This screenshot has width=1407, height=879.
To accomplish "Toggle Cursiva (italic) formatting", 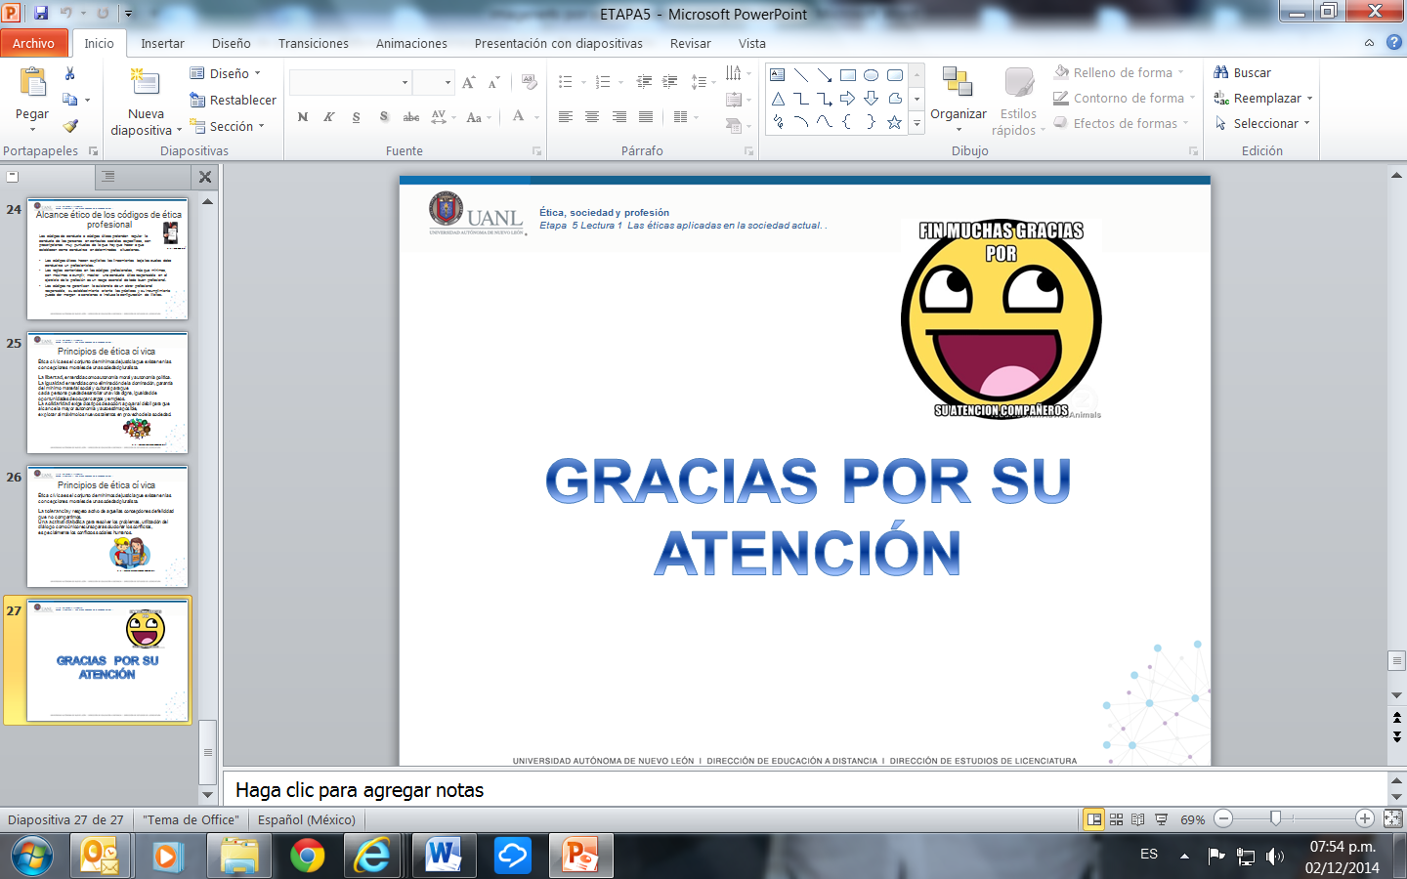I will coord(329,117).
